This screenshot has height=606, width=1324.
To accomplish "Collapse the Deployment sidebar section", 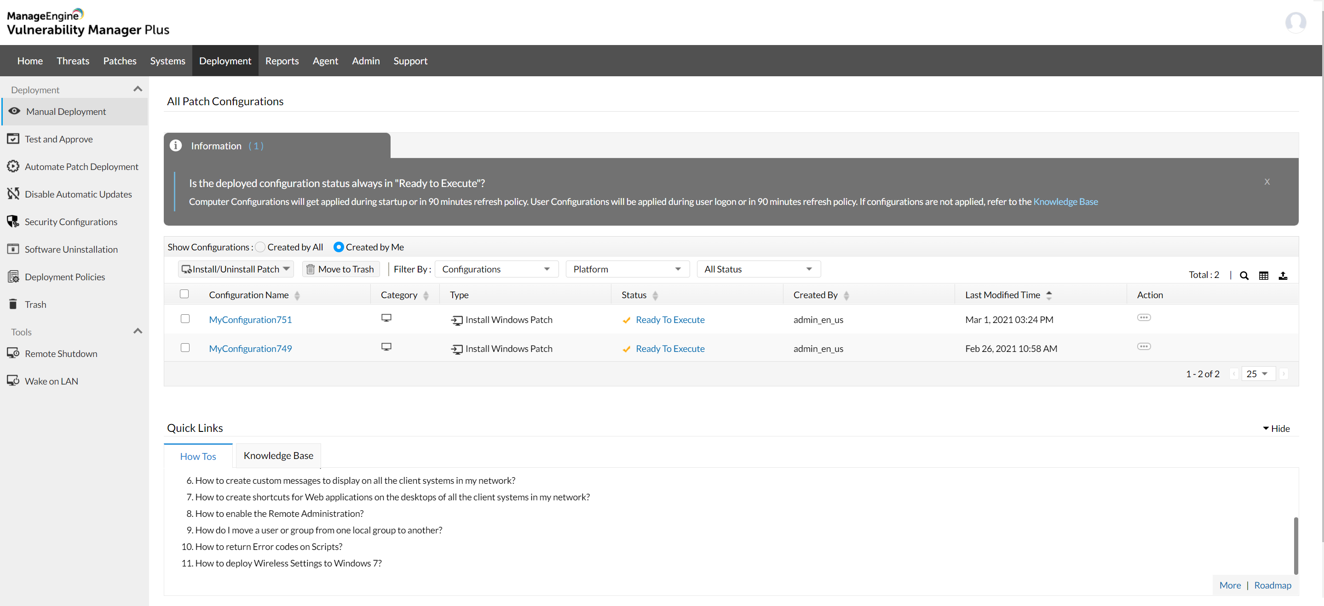I will click(x=137, y=89).
